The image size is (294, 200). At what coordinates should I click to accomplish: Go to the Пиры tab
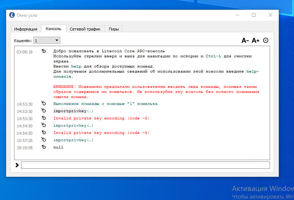[114, 29]
